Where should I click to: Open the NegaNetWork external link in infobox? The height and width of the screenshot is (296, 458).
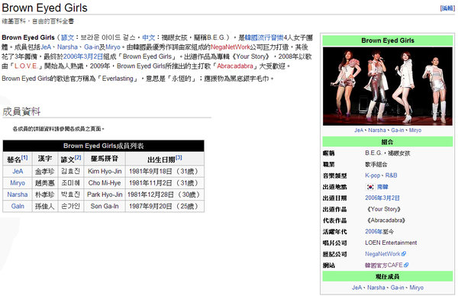382,254
